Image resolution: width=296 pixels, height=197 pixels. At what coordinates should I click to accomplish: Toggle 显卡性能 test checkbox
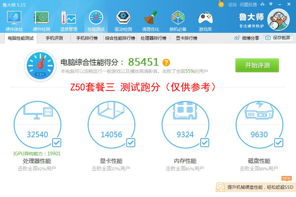(x=131, y=143)
